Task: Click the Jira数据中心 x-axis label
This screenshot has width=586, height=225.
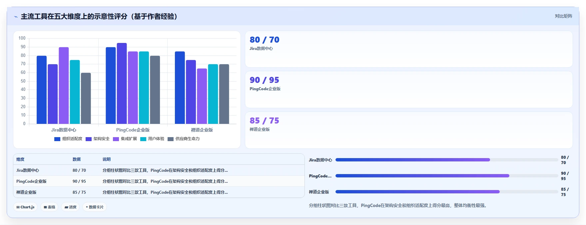Action: tap(64, 130)
